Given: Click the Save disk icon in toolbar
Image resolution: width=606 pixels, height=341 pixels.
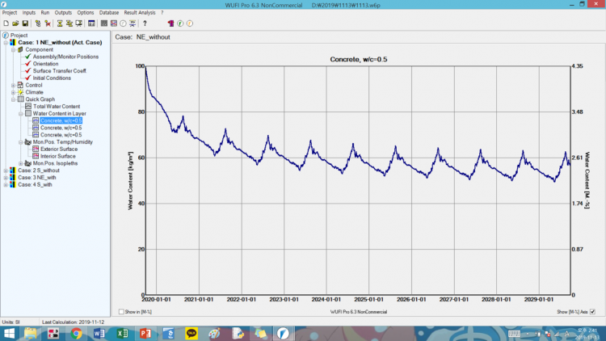Looking at the screenshot, I should [x=25, y=23].
